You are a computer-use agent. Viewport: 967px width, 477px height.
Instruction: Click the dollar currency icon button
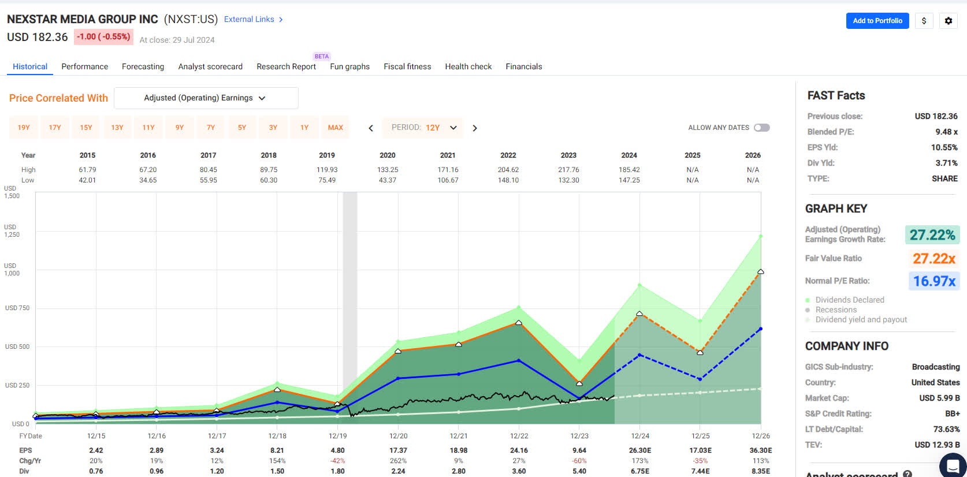coord(924,21)
